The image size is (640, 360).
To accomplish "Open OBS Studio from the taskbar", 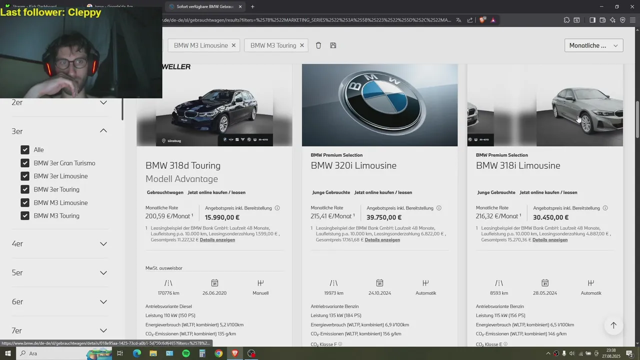I will click(x=251, y=353).
